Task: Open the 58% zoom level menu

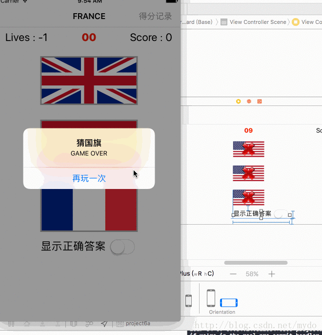Action: pyautogui.click(x=252, y=274)
